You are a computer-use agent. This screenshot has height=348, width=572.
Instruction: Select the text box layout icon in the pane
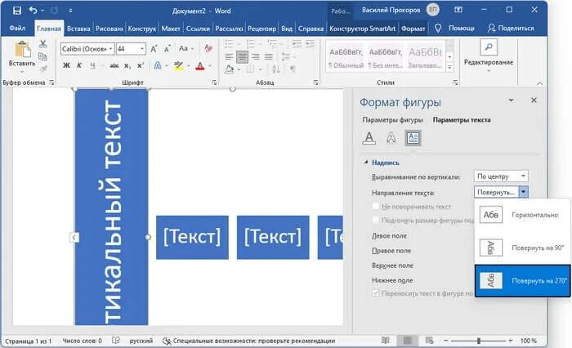tap(413, 138)
